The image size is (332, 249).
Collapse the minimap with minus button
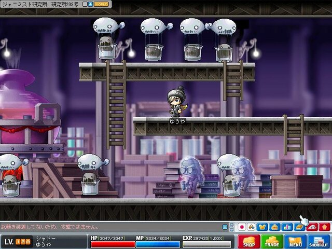pyautogui.click(x=85, y=4)
